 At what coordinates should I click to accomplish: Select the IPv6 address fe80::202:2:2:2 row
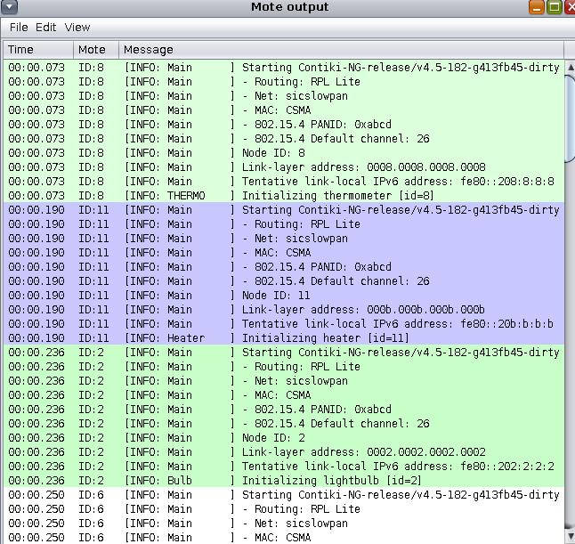pyautogui.click(x=283, y=467)
